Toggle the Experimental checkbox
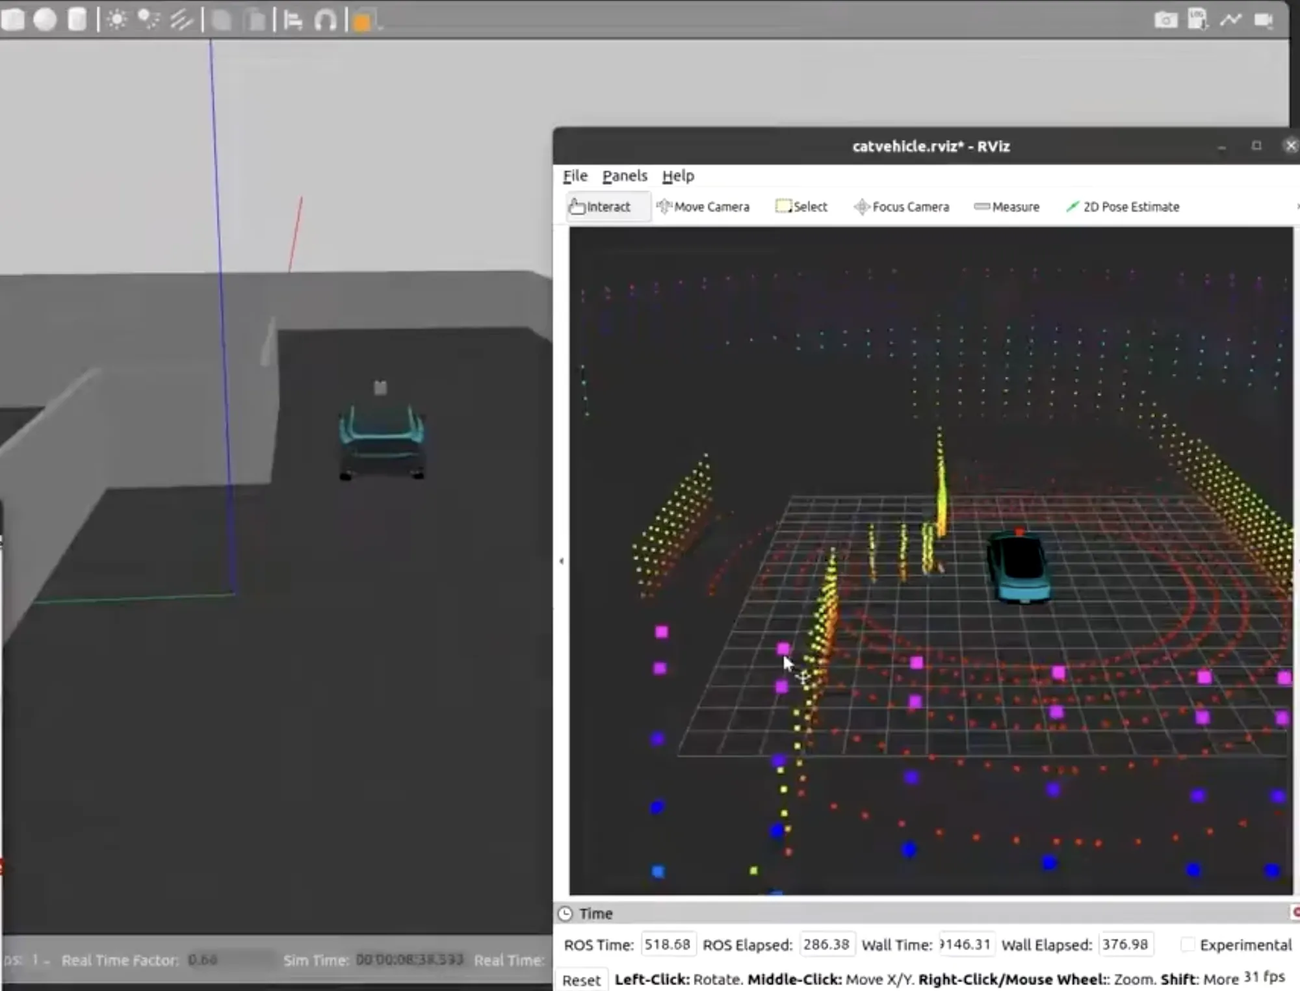Viewport: 1300px width, 991px height. point(1188,944)
